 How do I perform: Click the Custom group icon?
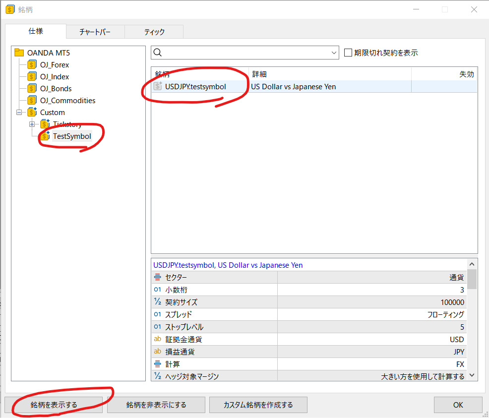(32, 112)
